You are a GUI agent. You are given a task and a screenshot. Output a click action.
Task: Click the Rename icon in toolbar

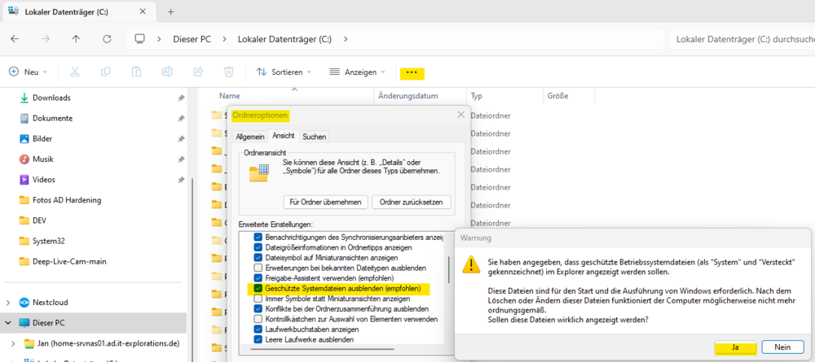coord(167,72)
